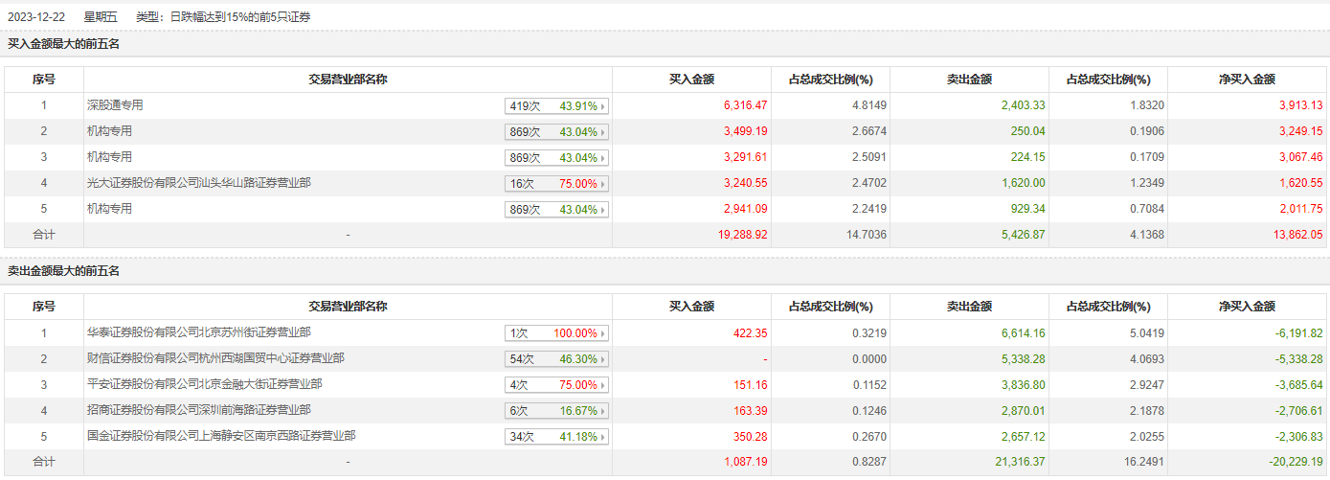The height and width of the screenshot is (480, 1330).
Task: Click 深股通专用 trading seat link
Action: point(115,105)
